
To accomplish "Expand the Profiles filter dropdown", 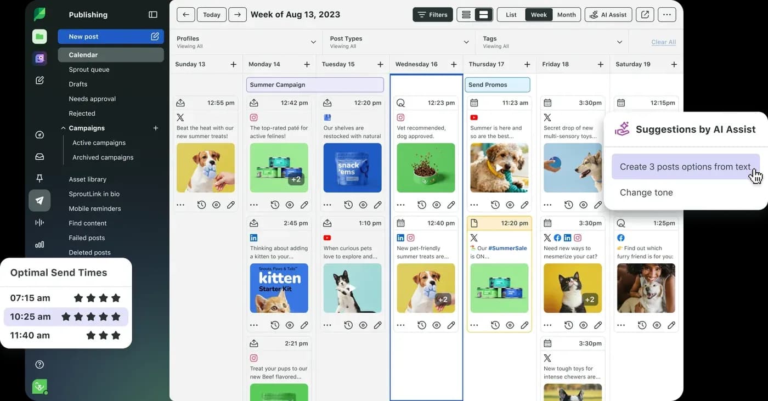I will click(313, 42).
